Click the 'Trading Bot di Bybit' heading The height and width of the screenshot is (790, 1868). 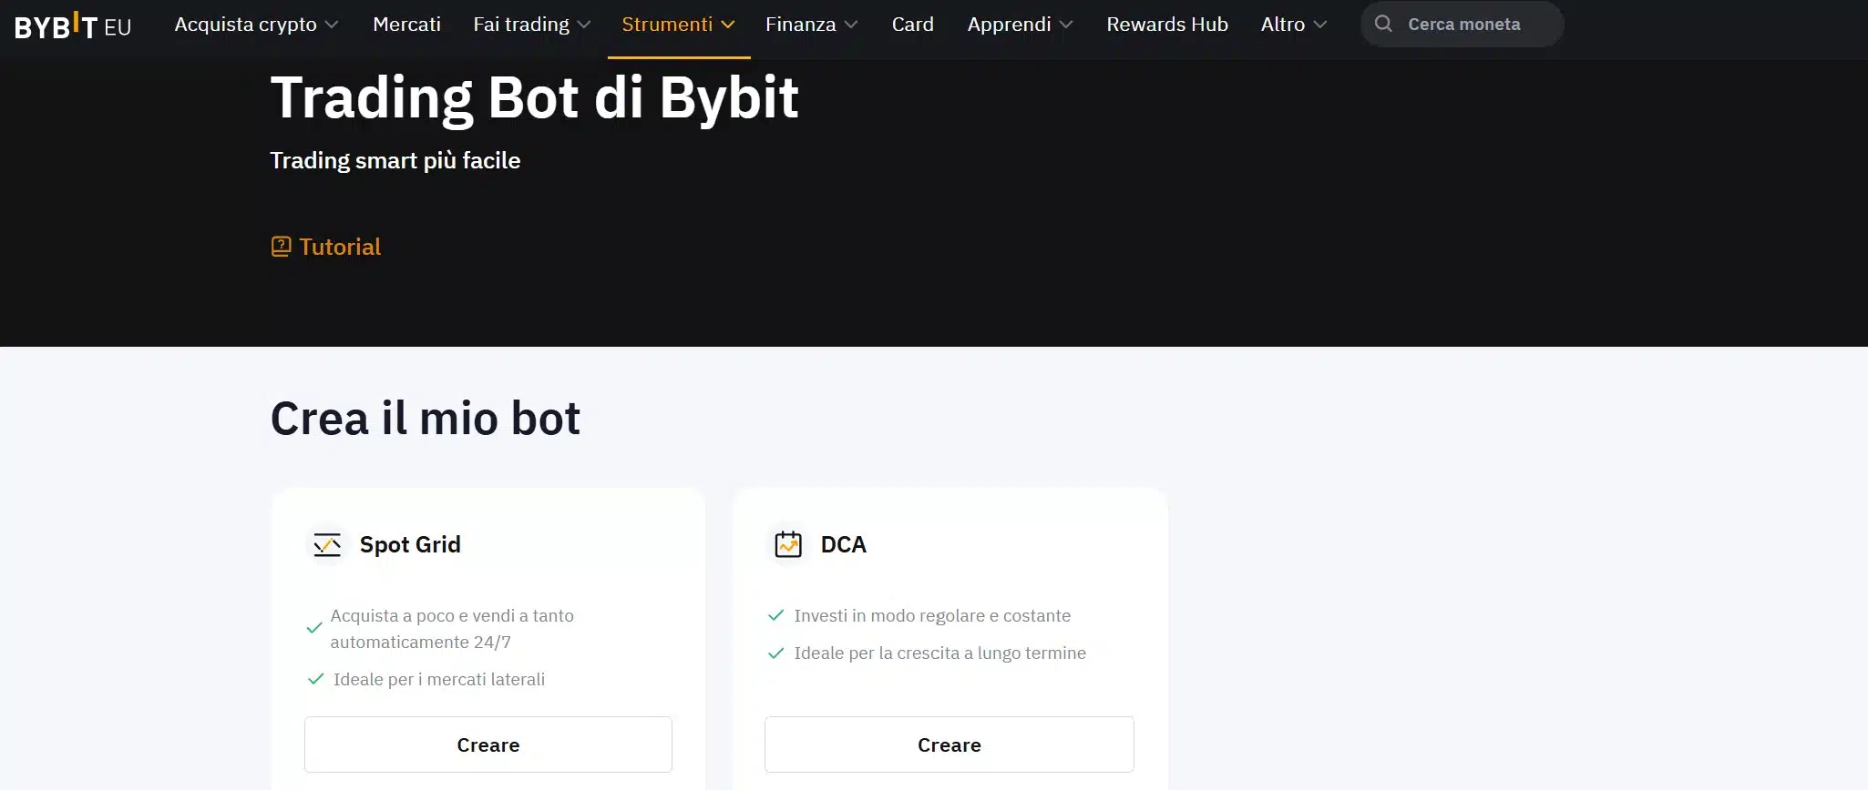click(x=535, y=97)
